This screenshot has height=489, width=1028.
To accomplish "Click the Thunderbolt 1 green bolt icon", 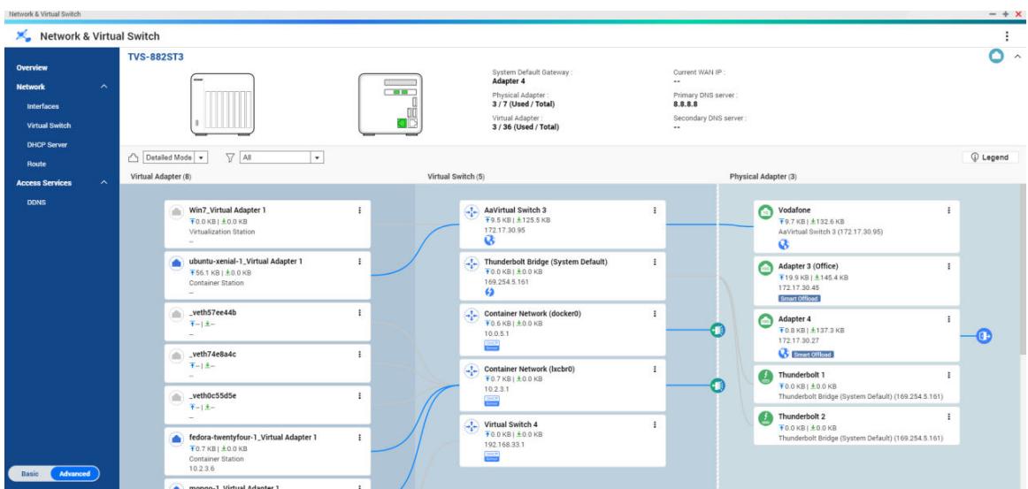I will [765, 377].
